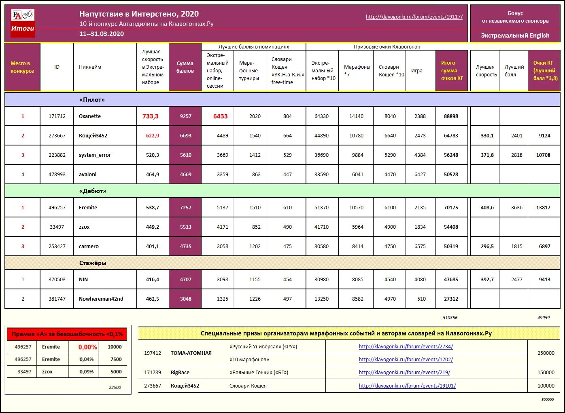Select the nickname system_error
565x413 pixels.
(95, 155)
